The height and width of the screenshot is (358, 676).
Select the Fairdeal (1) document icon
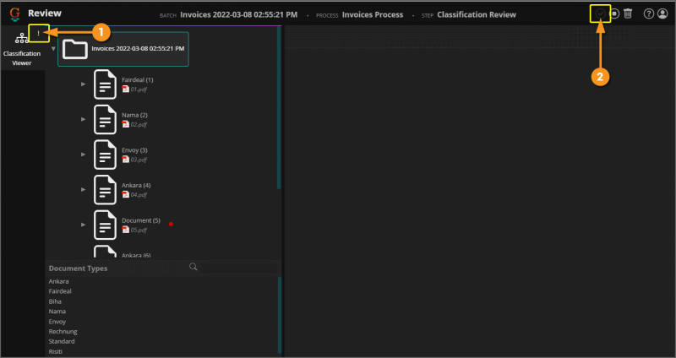click(105, 84)
